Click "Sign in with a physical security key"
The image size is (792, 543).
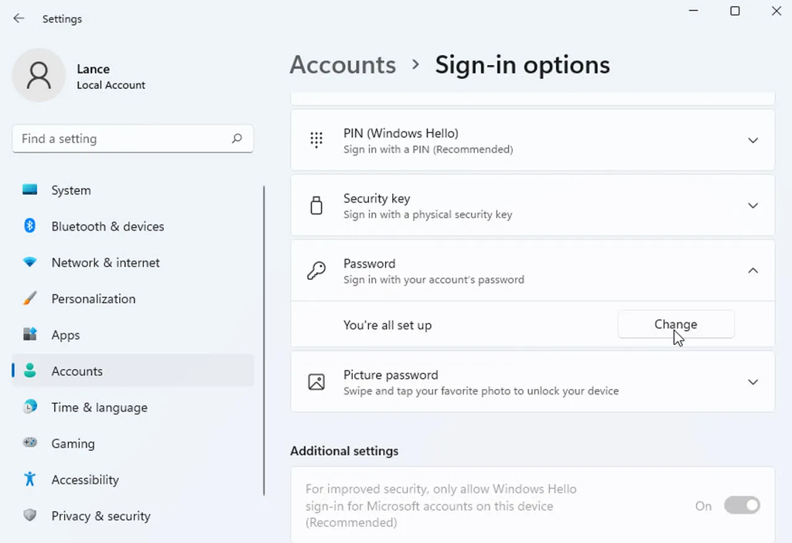click(427, 214)
